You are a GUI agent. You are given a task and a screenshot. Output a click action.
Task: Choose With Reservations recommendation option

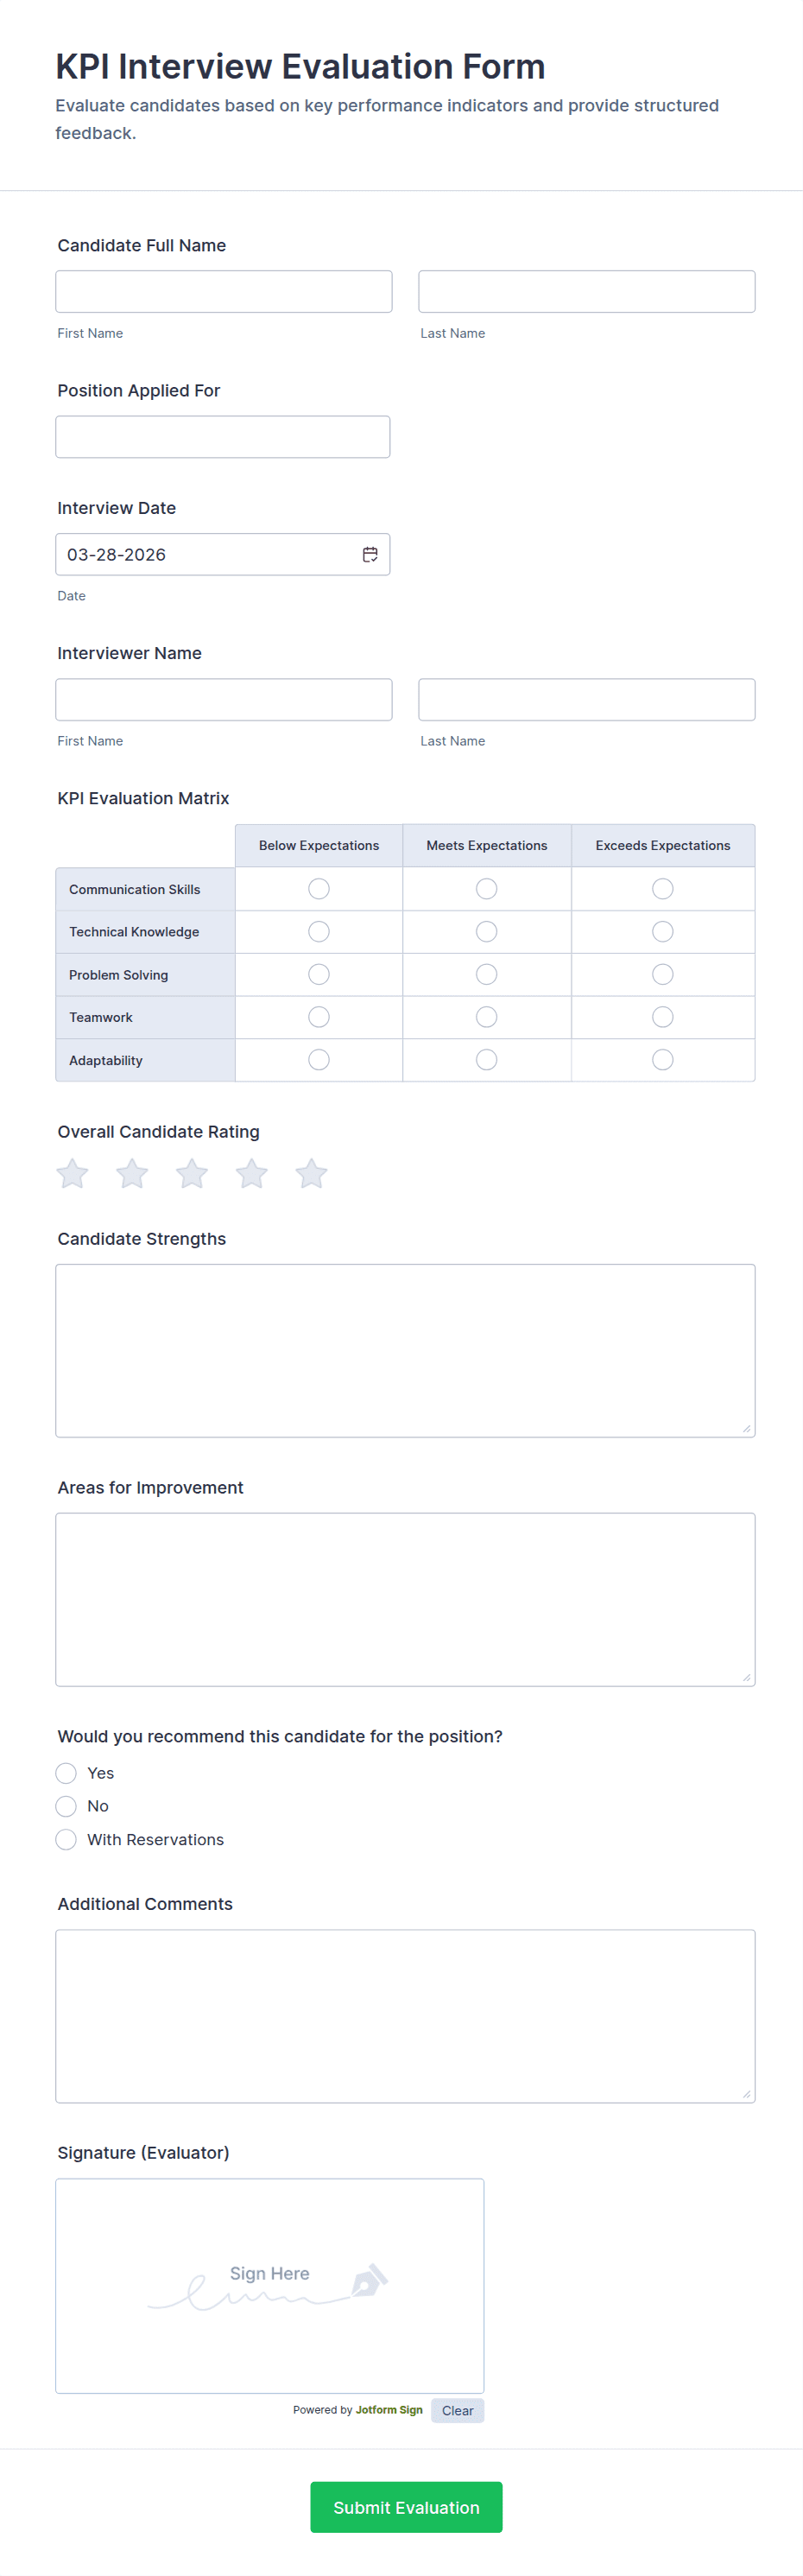66,1839
